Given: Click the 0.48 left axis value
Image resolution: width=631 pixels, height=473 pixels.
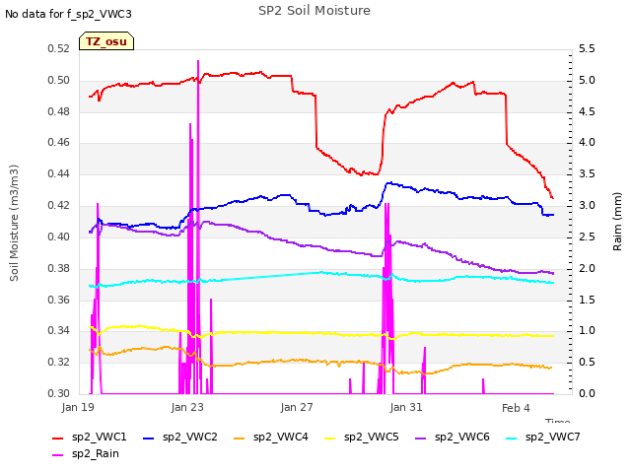Looking at the screenshot, I should pos(59,111).
